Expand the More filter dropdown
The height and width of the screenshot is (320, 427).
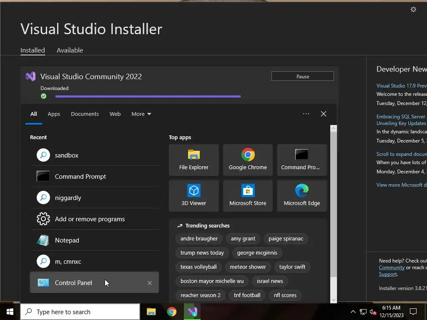click(x=141, y=114)
